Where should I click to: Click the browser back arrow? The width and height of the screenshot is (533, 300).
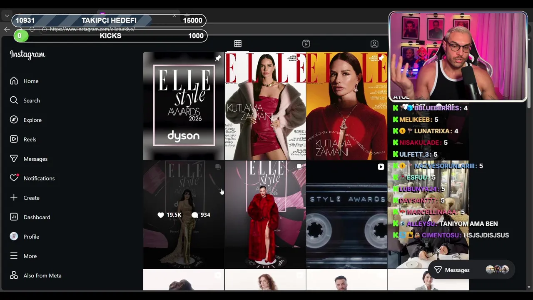pyautogui.click(x=7, y=29)
